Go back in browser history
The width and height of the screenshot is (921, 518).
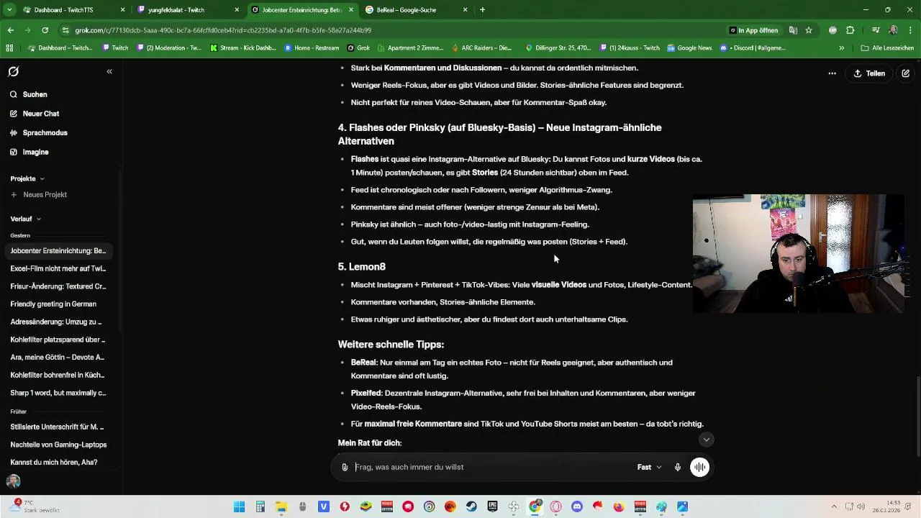[11, 30]
